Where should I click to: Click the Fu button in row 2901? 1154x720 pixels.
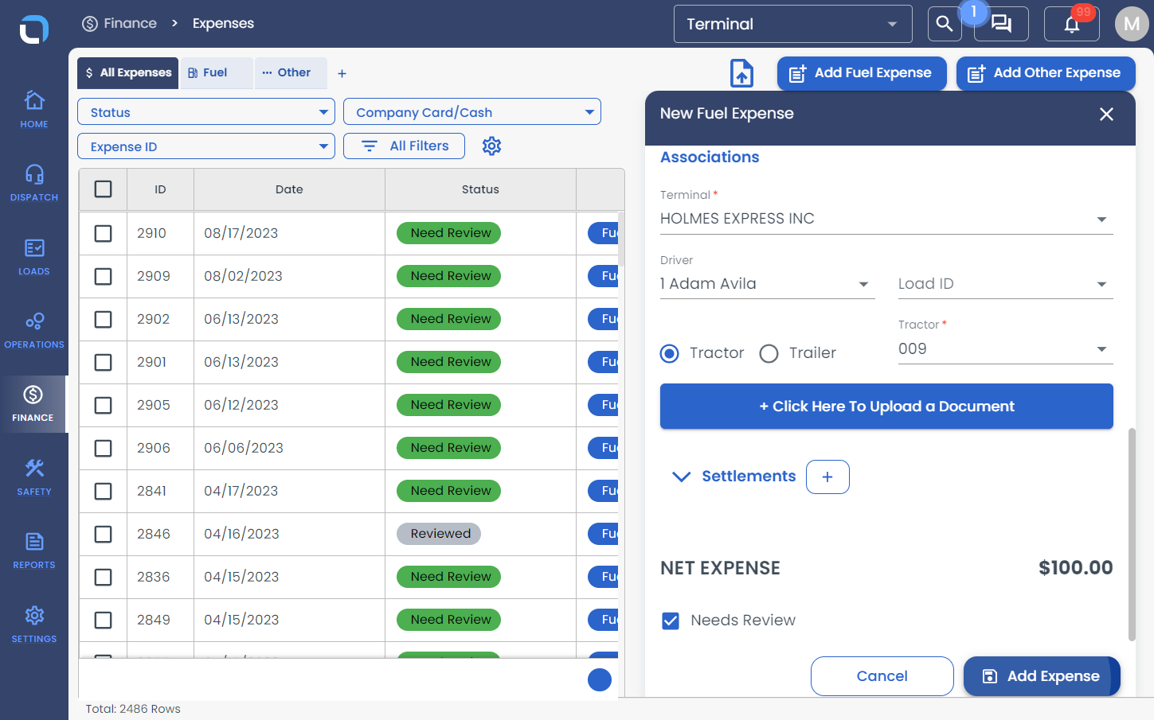603,362
